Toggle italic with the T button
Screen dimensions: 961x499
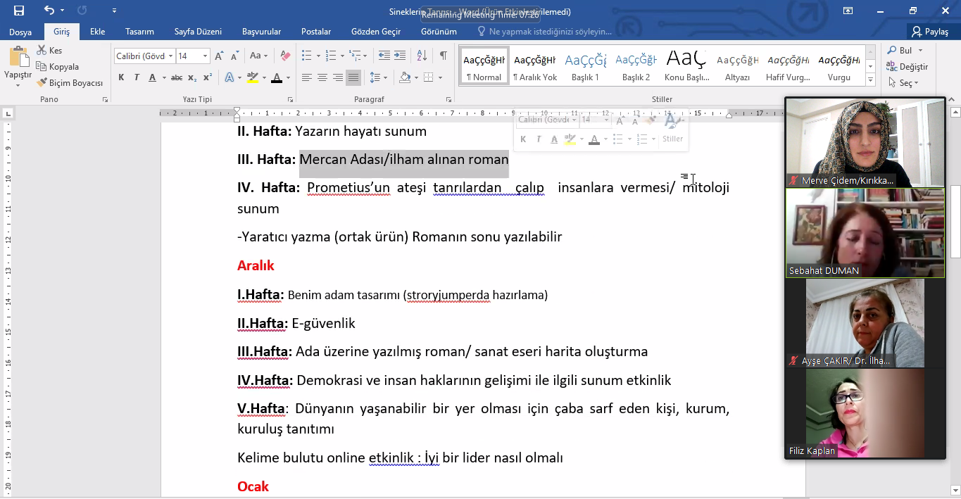pos(137,77)
